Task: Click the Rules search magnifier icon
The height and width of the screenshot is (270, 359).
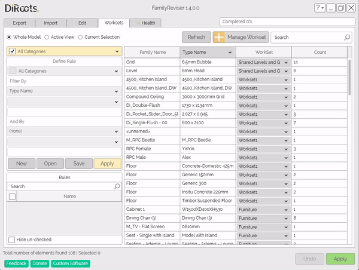Action: (117, 186)
